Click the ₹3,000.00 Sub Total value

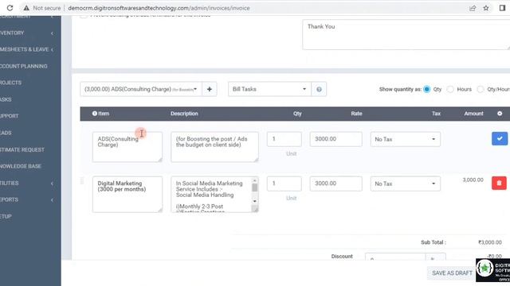pyautogui.click(x=490, y=242)
